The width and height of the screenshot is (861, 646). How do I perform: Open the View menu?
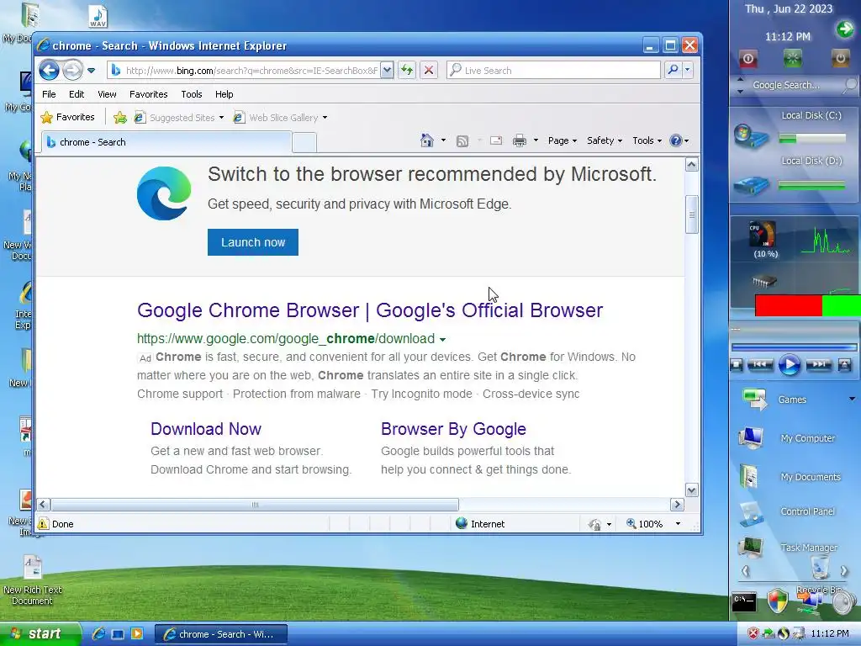(107, 94)
